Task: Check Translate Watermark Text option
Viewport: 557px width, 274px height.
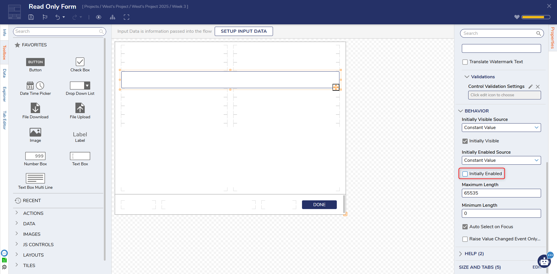Action: [x=465, y=62]
